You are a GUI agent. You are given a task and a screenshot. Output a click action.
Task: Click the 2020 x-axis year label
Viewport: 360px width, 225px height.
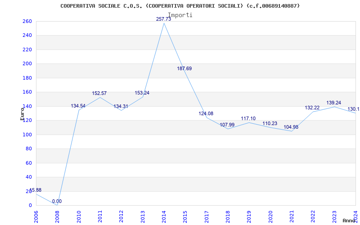click(270, 216)
